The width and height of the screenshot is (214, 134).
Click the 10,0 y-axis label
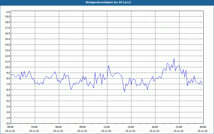8,67
